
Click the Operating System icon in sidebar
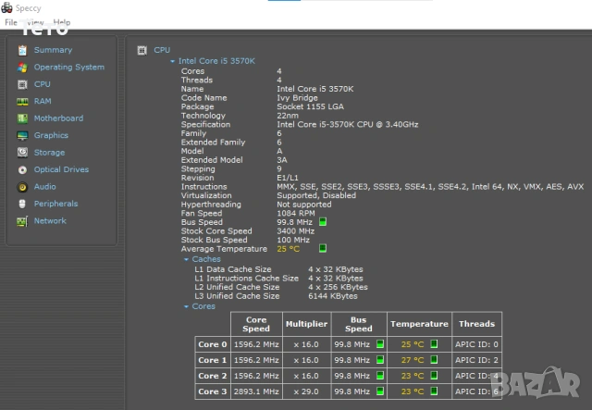[22, 68]
